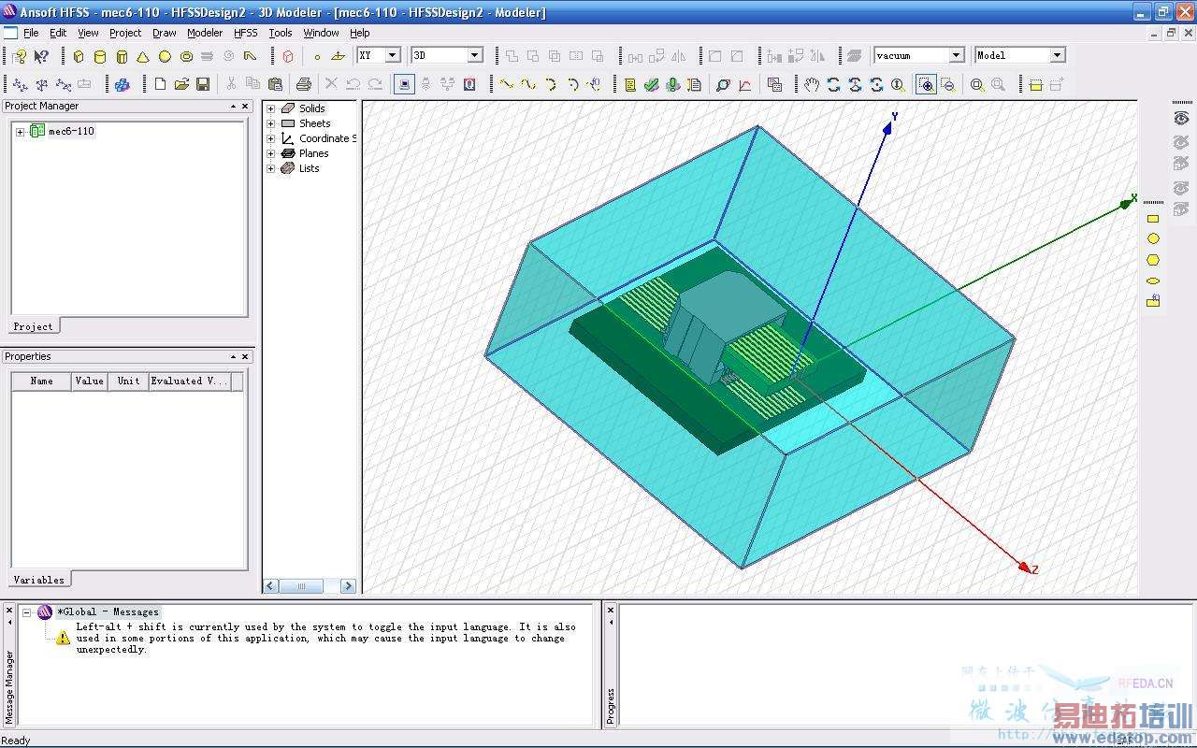Open the Draw menu
The image size is (1197, 748).
[165, 33]
